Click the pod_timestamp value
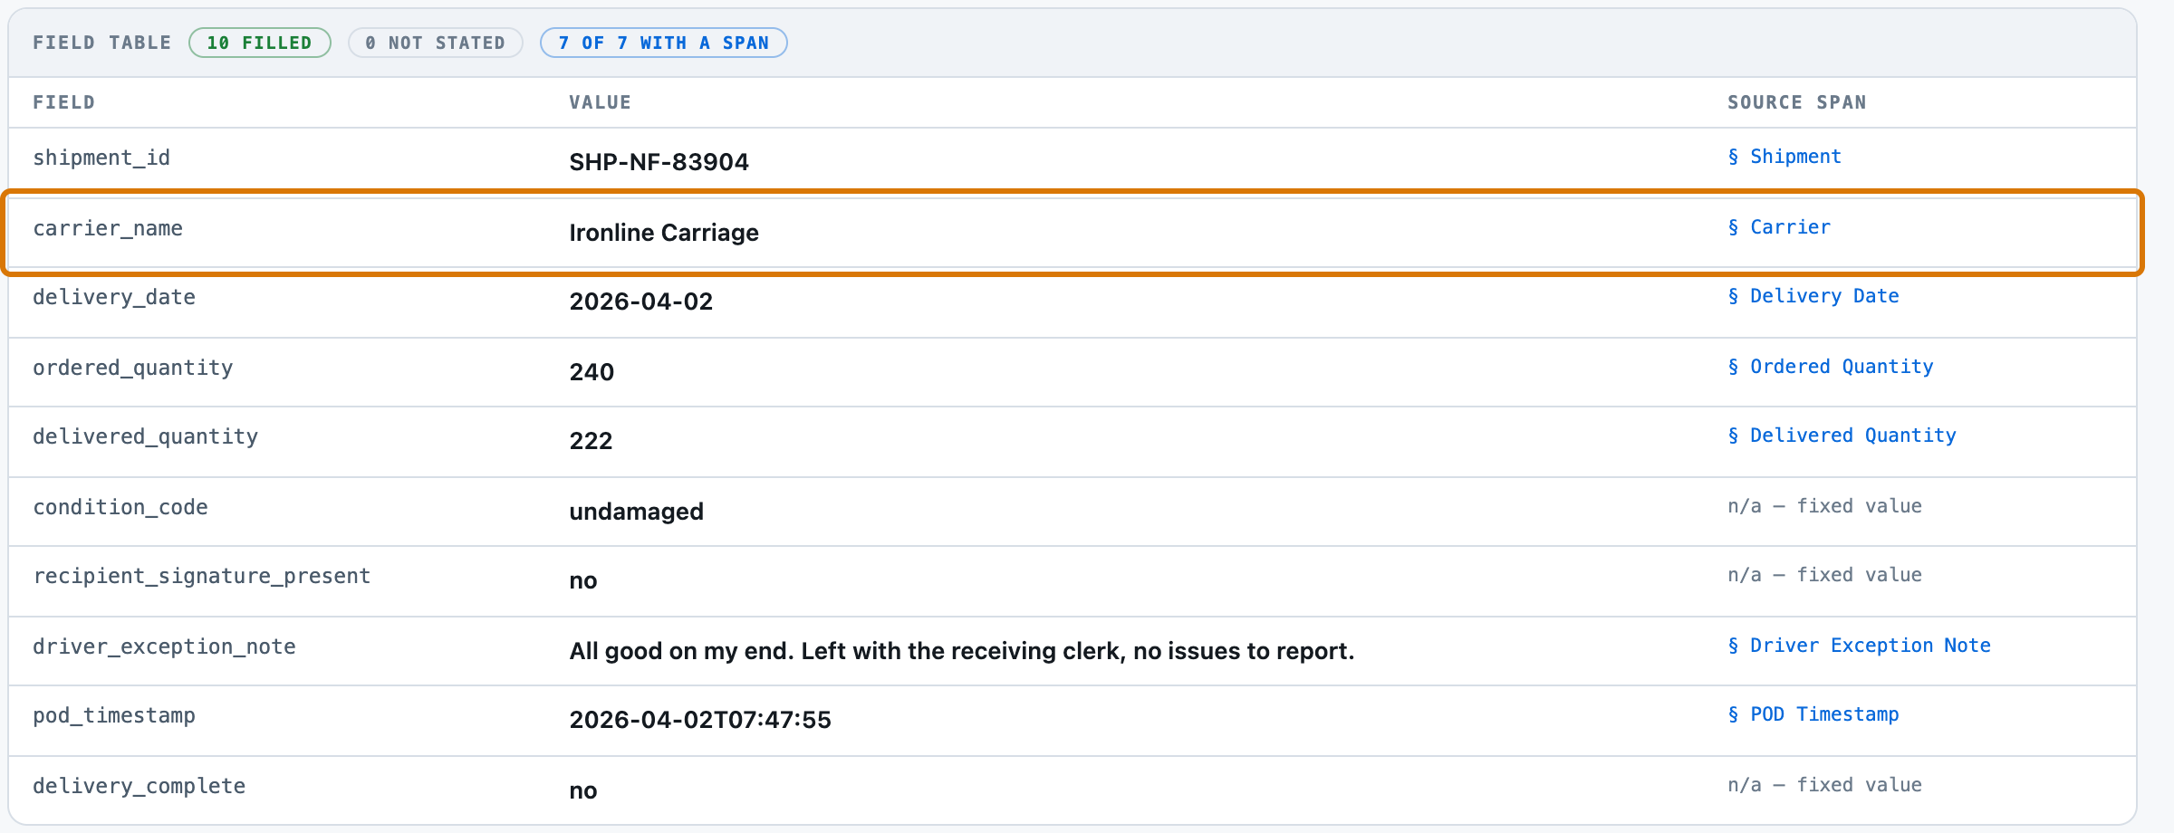 [x=700, y=720]
